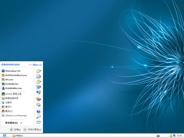Open the Run command icon
Screen dimensions: 184x138
[39, 122]
